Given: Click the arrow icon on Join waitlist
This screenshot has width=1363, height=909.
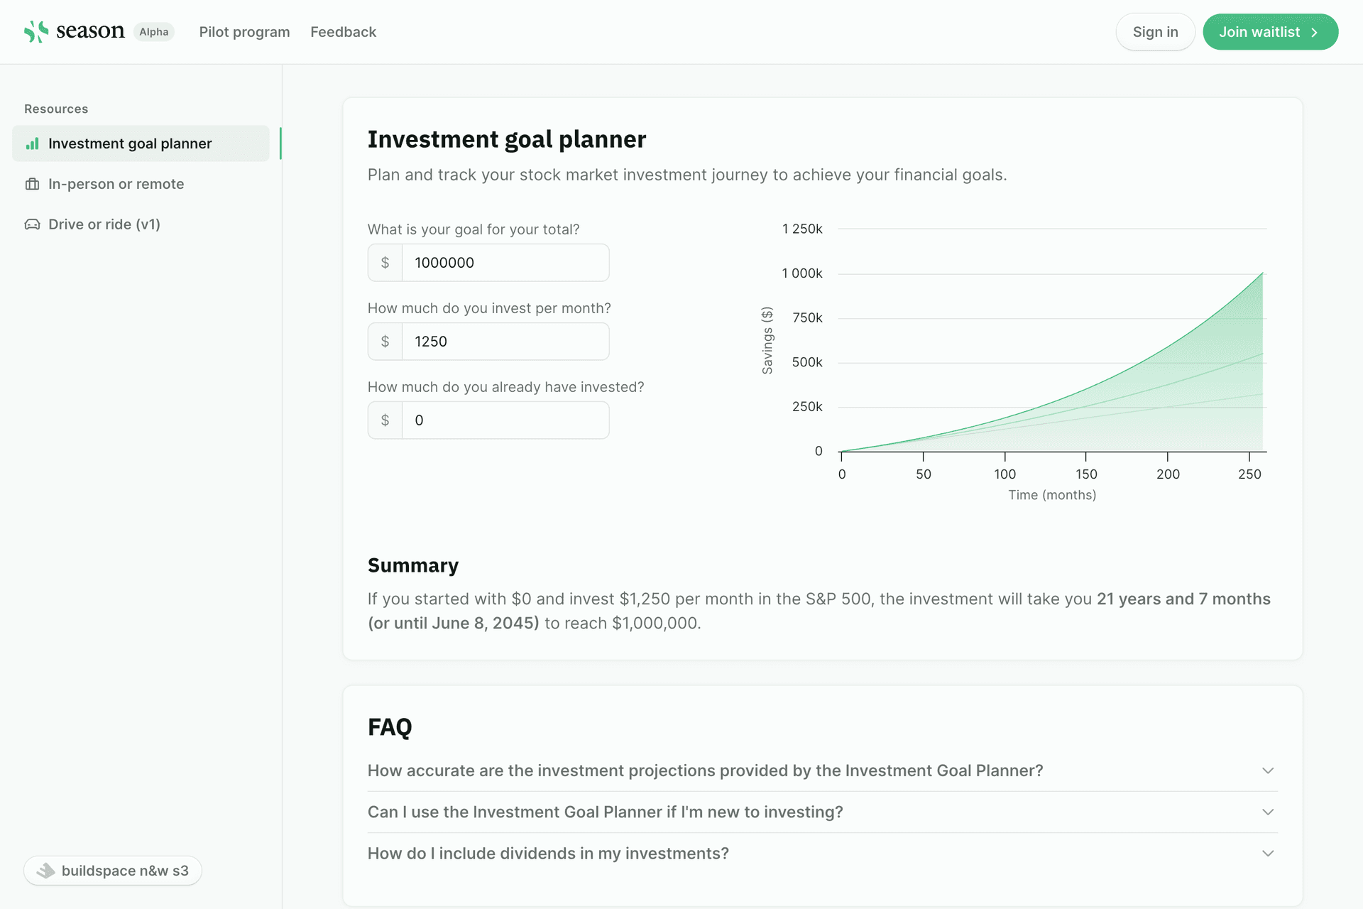Looking at the screenshot, I should [1315, 33].
